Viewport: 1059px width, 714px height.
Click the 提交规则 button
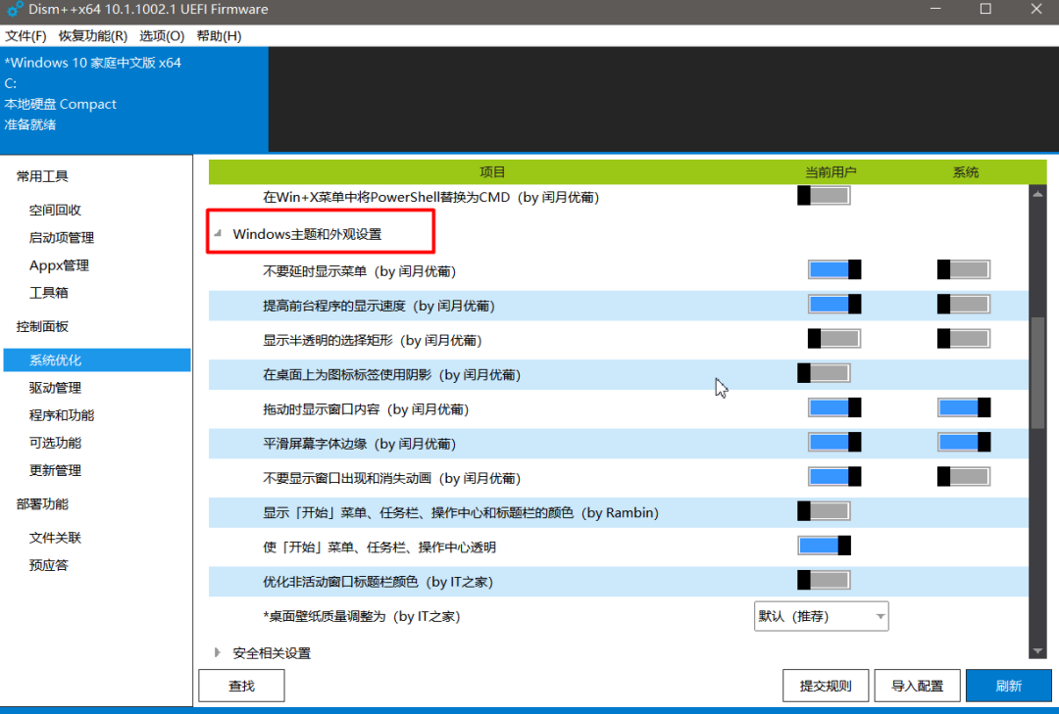826,686
